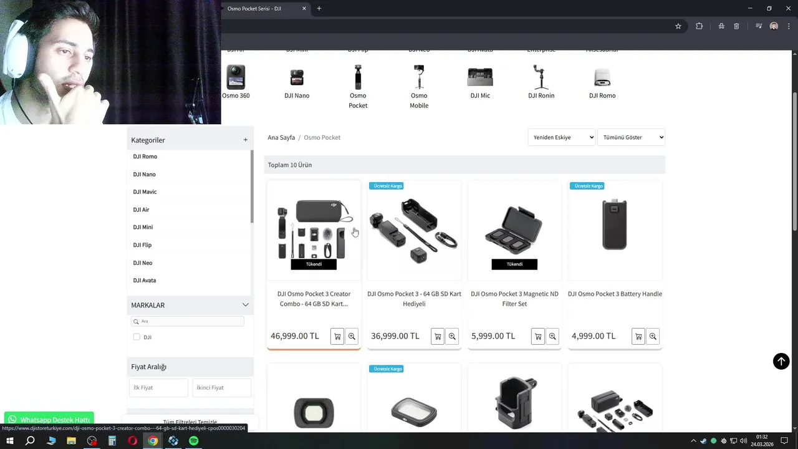This screenshot has height=449, width=798.
Task: Open Opera browser from the taskbar
Action: tap(132, 441)
